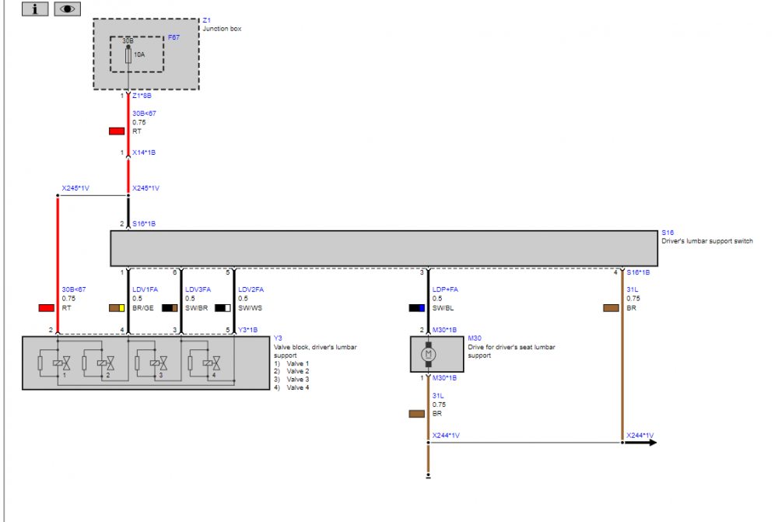Select the LDV1FA wire signal label
The width and height of the screenshot is (778, 522).
(145, 289)
